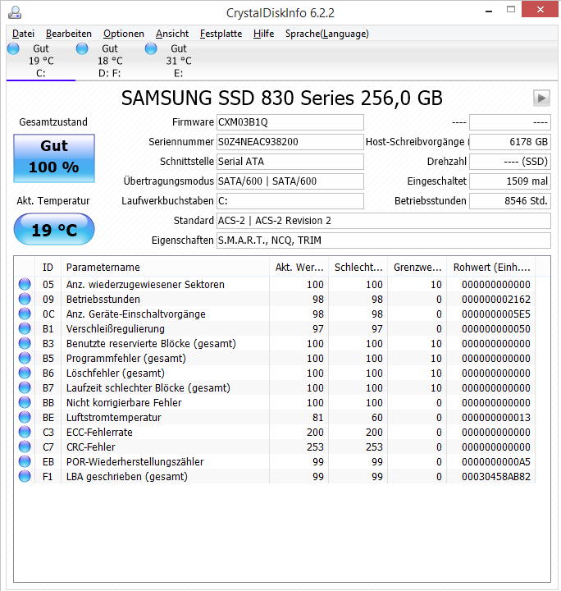
Task: Switch to the C: drive tab
Action: coord(41,61)
